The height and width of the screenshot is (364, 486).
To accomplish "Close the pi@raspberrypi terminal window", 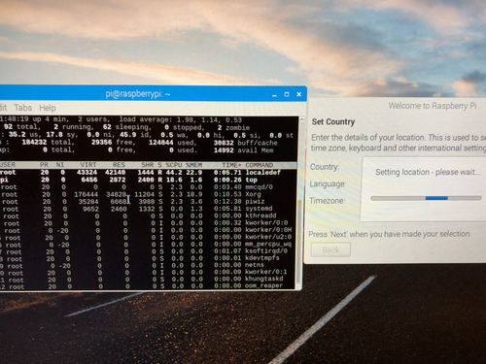I will click(x=298, y=94).
